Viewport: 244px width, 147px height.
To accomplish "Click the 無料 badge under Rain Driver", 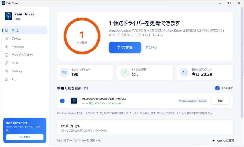I will [x=18, y=19].
